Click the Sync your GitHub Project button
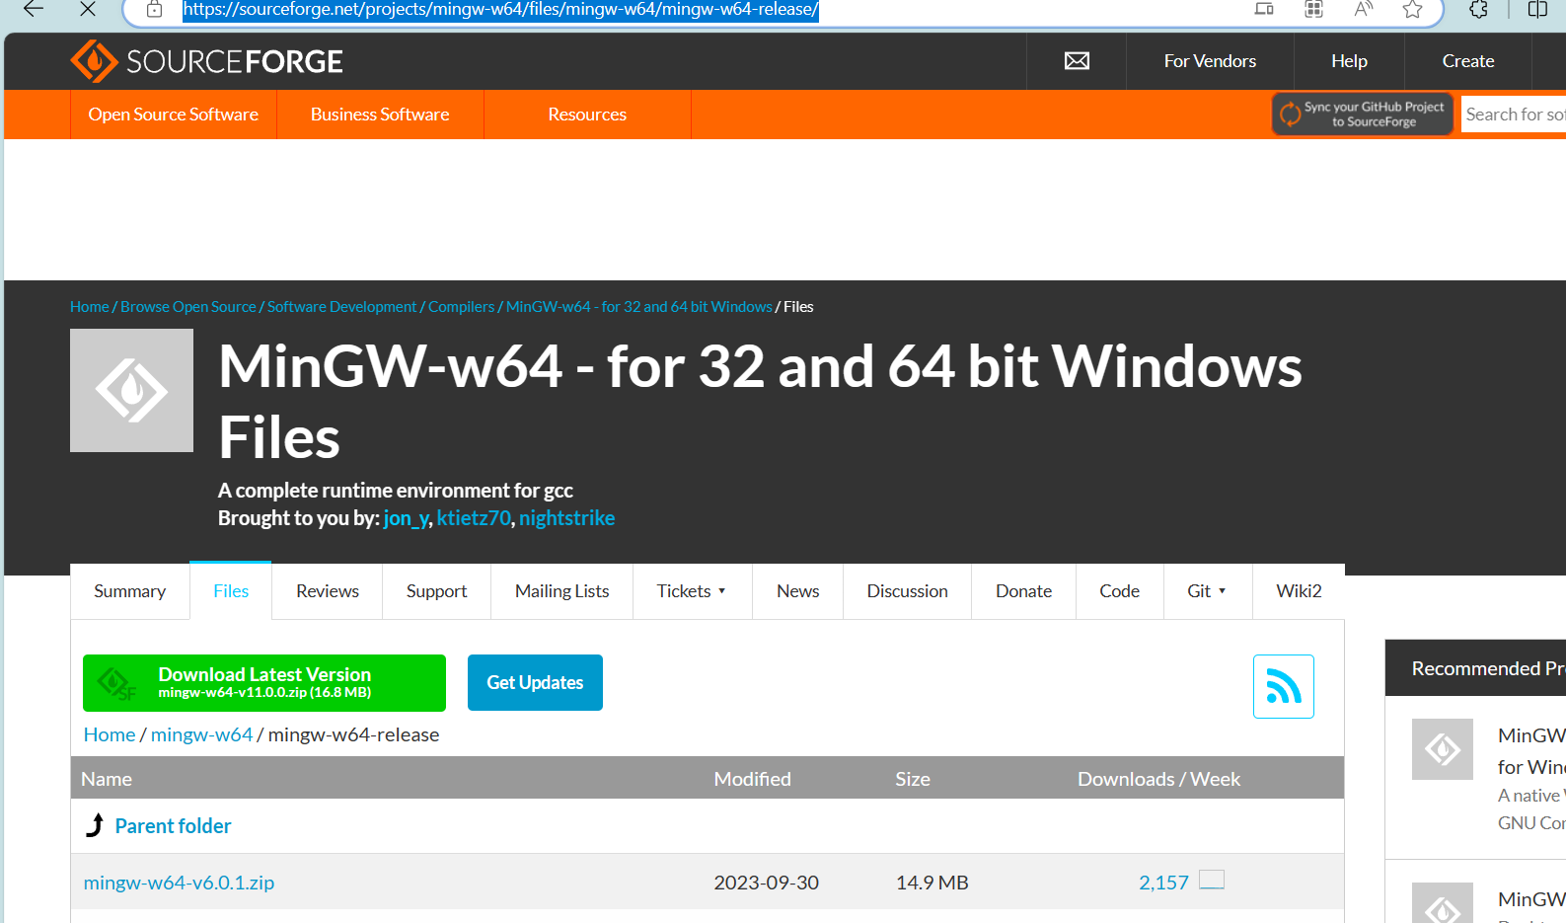This screenshot has height=923, width=1566. coord(1362,115)
